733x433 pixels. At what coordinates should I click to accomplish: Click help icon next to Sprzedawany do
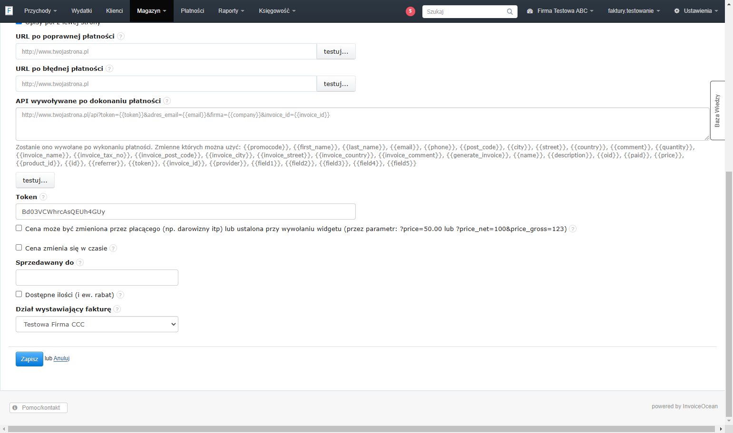tap(80, 262)
